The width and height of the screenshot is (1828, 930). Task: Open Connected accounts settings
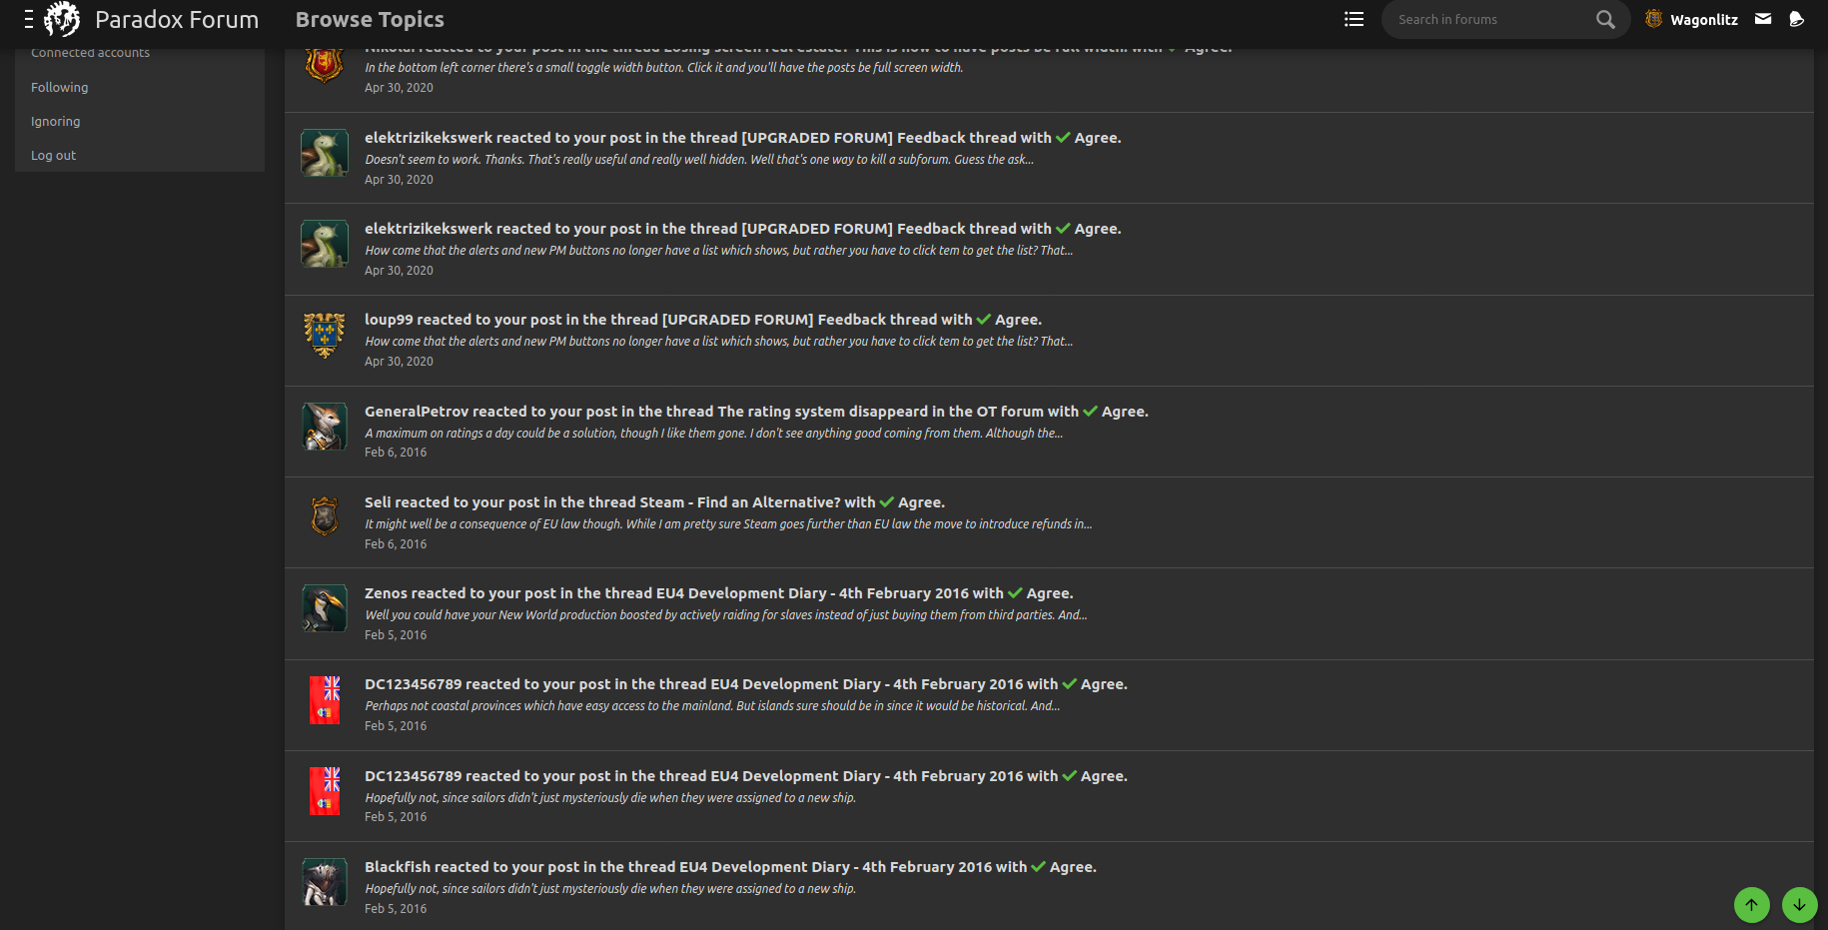pyautogui.click(x=90, y=52)
